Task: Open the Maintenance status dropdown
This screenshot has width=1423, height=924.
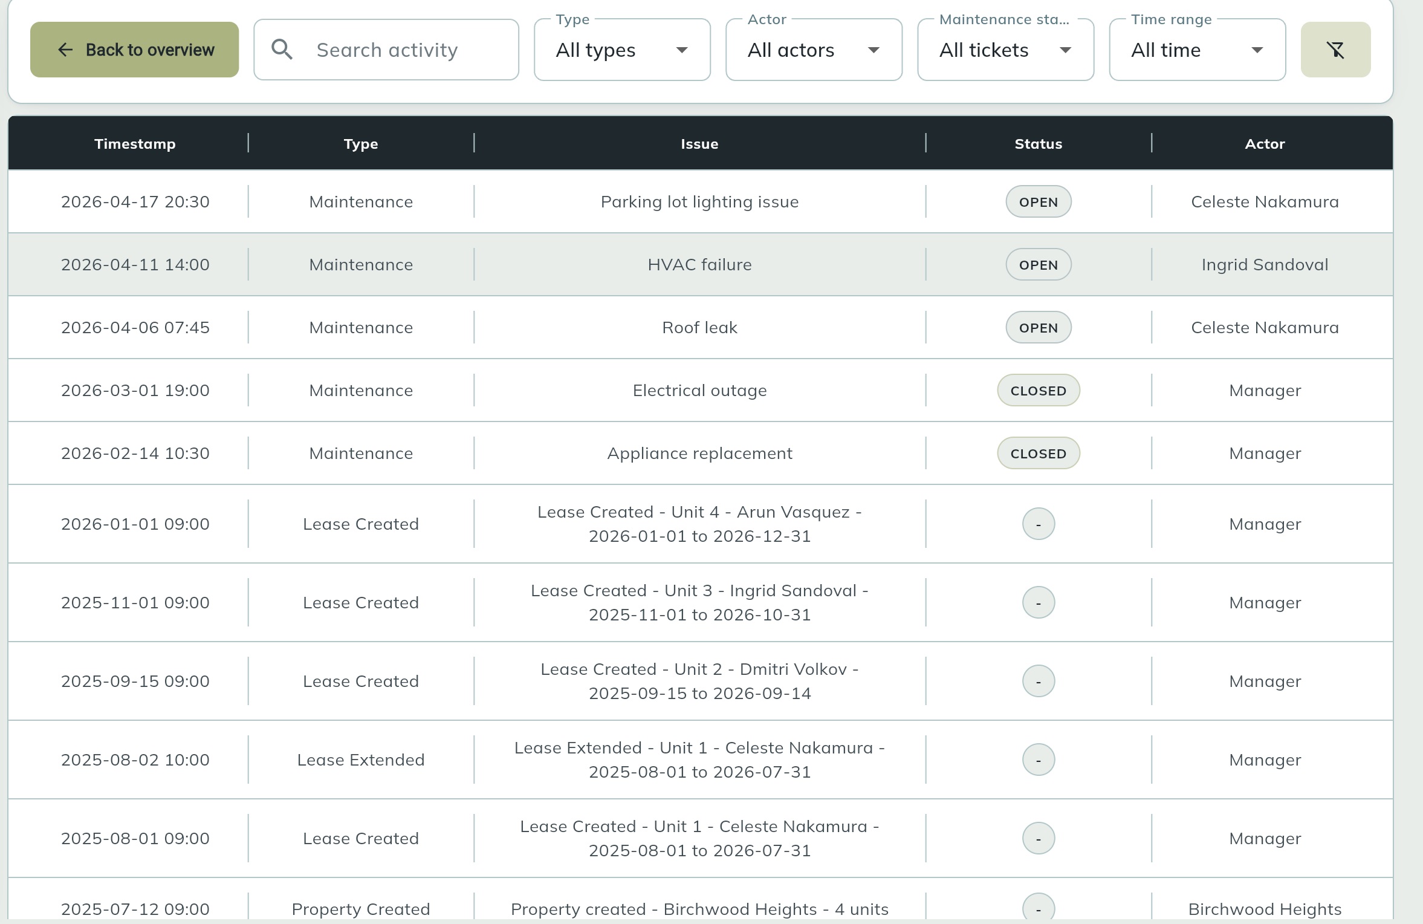Action: 1005,50
